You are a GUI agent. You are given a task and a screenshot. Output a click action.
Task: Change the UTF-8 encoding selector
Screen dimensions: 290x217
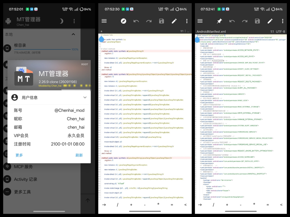[x=280, y=32]
